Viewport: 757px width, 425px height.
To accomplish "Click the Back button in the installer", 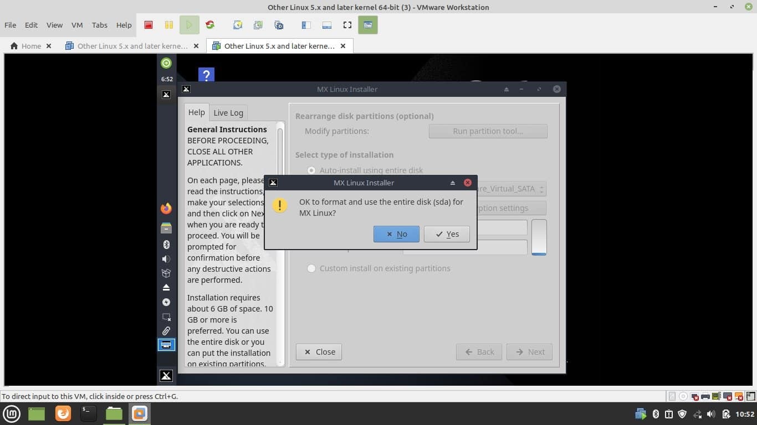I will [x=479, y=352].
